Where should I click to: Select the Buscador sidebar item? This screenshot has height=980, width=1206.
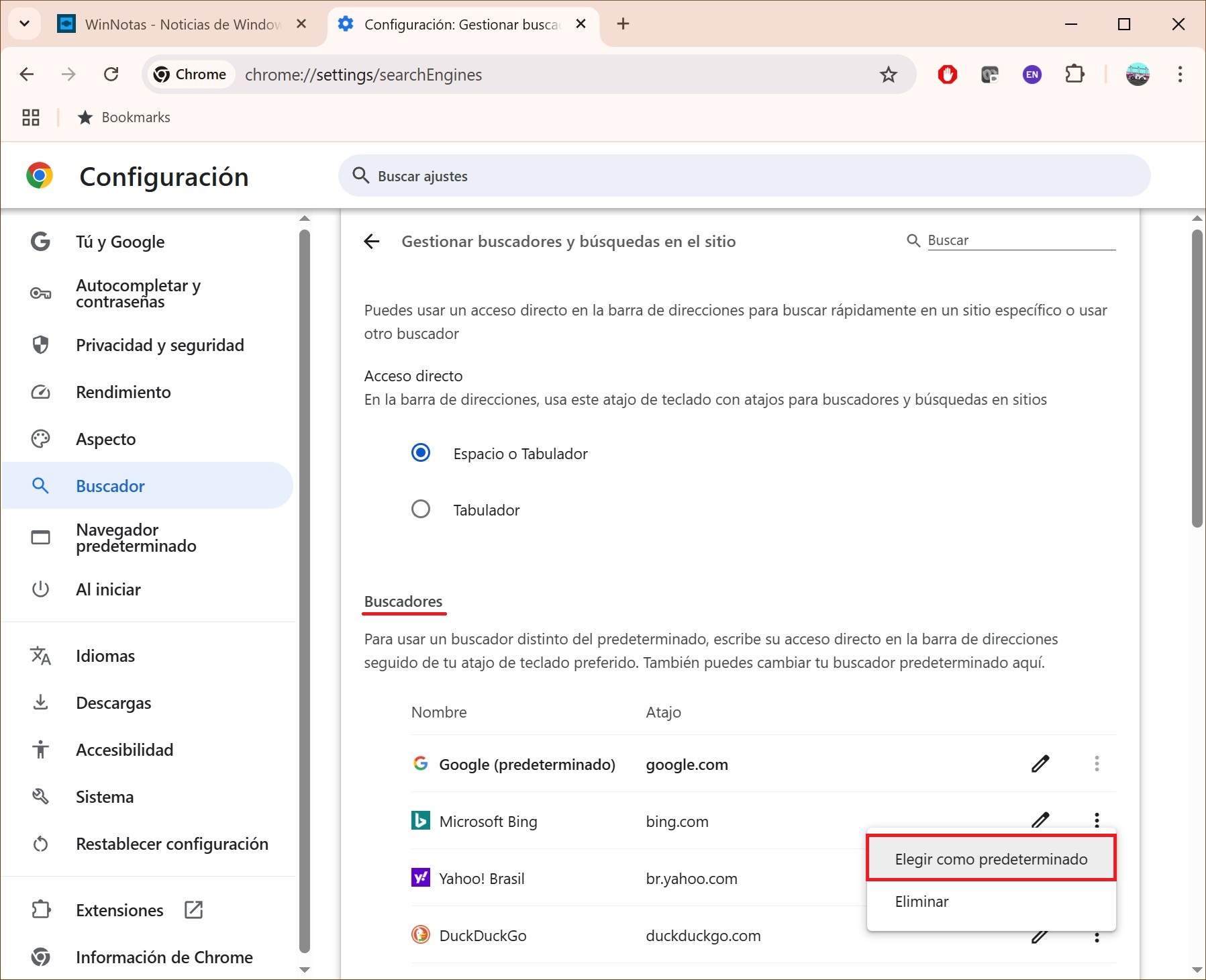pos(148,485)
